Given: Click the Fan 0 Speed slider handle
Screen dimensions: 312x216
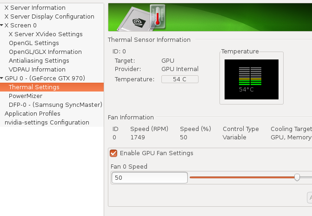Looking at the screenshot, I should tap(297, 177).
